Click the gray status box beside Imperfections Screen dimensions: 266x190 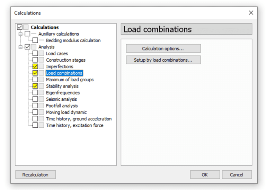pyautogui.click(x=41, y=66)
